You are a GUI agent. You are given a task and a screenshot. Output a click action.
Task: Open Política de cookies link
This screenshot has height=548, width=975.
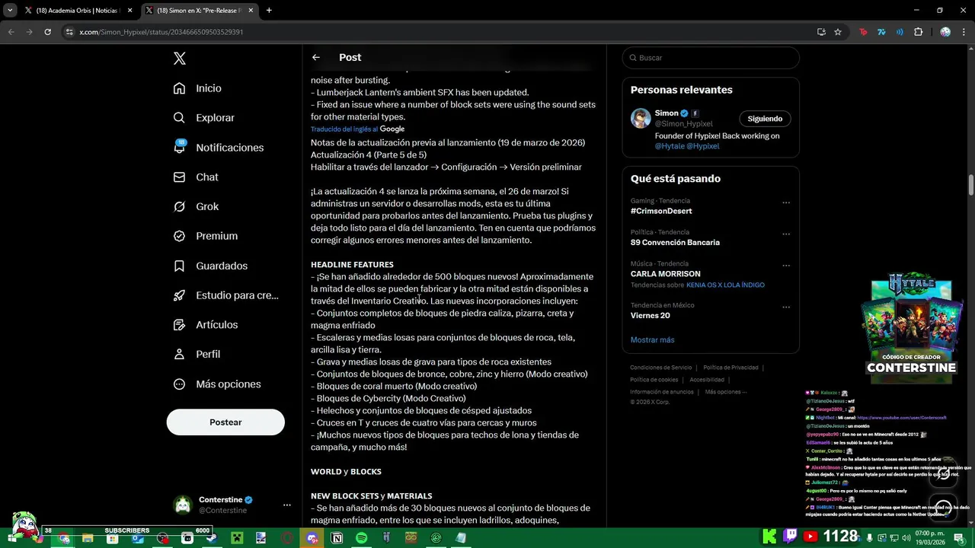(x=654, y=380)
